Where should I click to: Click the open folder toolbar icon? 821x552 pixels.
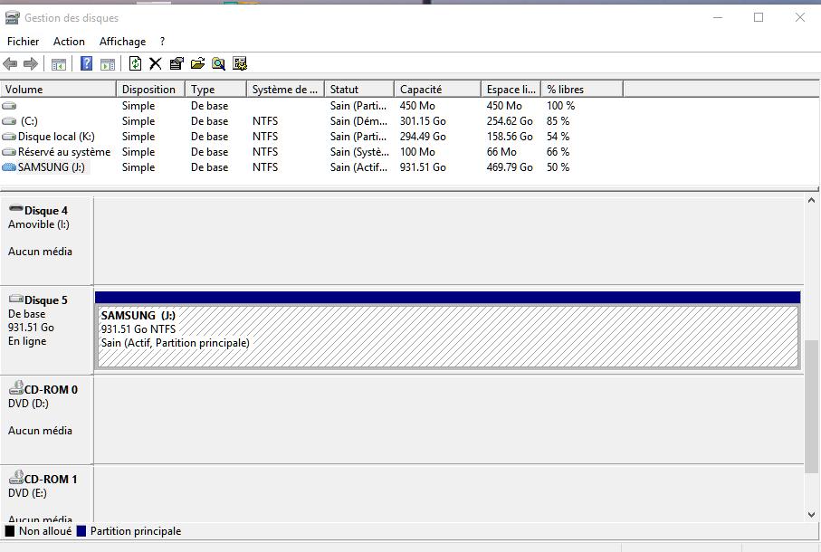pos(197,63)
